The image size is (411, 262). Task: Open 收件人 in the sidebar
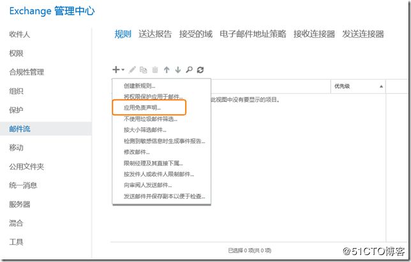point(20,34)
